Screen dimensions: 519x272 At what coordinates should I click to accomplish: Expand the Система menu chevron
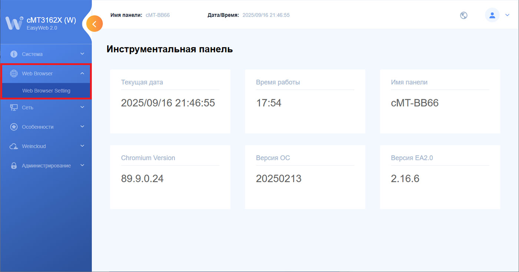click(x=82, y=54)
